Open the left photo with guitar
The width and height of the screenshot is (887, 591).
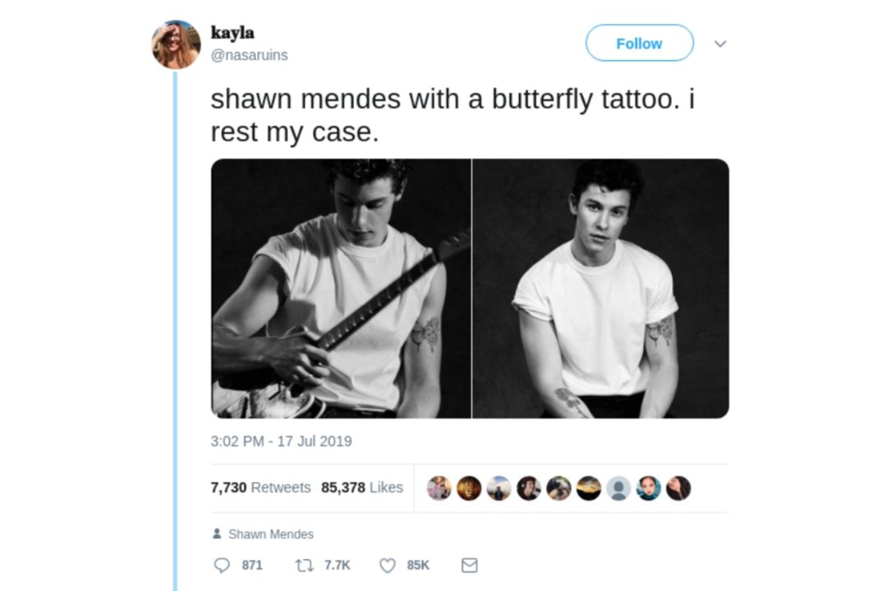tap(341, 288)
